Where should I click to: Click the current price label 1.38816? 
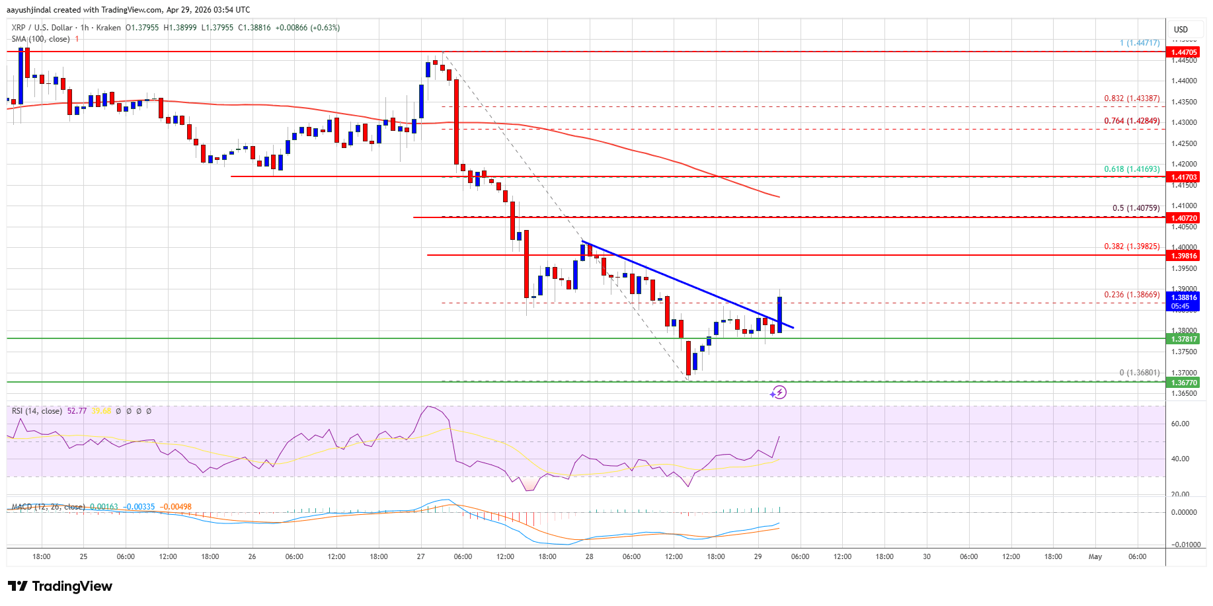tap(1184, 298)
